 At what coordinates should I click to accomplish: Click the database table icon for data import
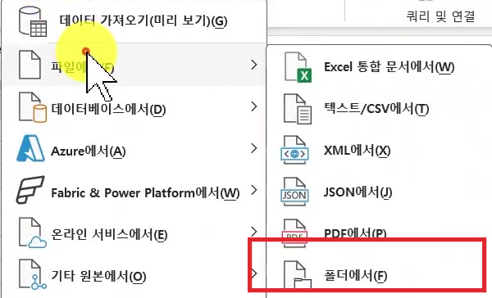tap(32, 21)
